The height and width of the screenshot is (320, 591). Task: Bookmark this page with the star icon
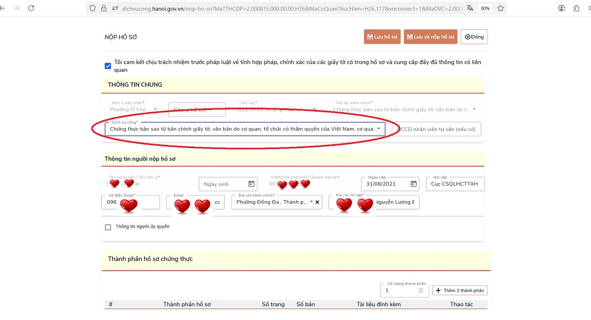point(500,8)
